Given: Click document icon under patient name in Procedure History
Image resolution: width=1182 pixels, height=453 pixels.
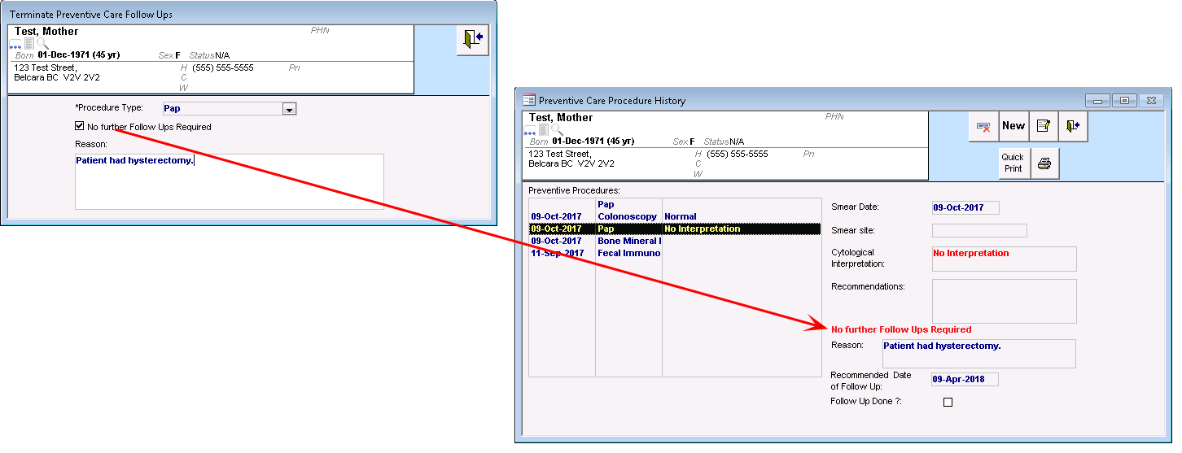Looking at the screenshot, I should tap(543, 130).
